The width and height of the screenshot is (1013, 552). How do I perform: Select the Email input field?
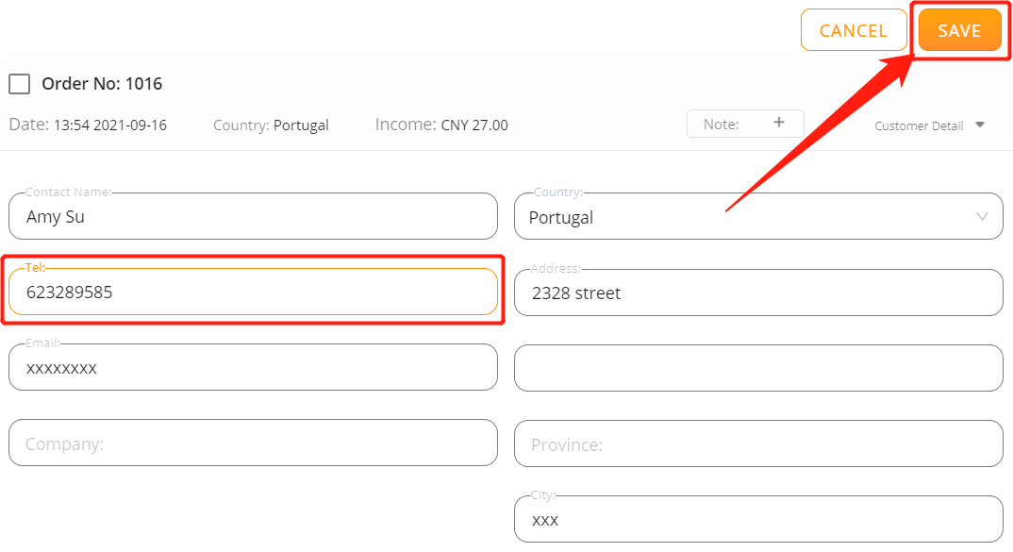pos(253,367)
